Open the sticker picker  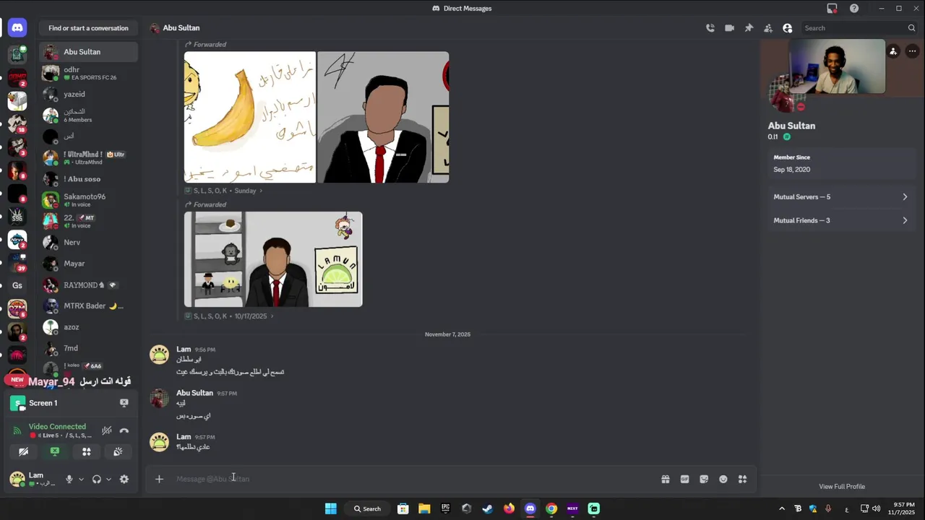click(704, 479)
